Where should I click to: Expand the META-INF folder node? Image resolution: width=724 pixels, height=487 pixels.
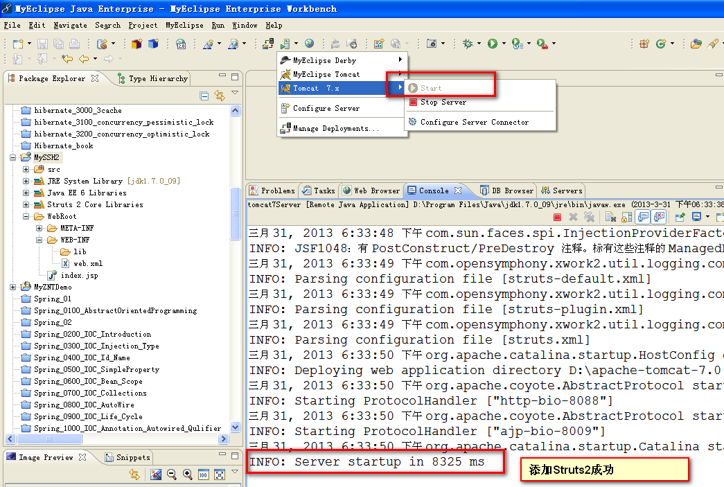pos(39,228)
